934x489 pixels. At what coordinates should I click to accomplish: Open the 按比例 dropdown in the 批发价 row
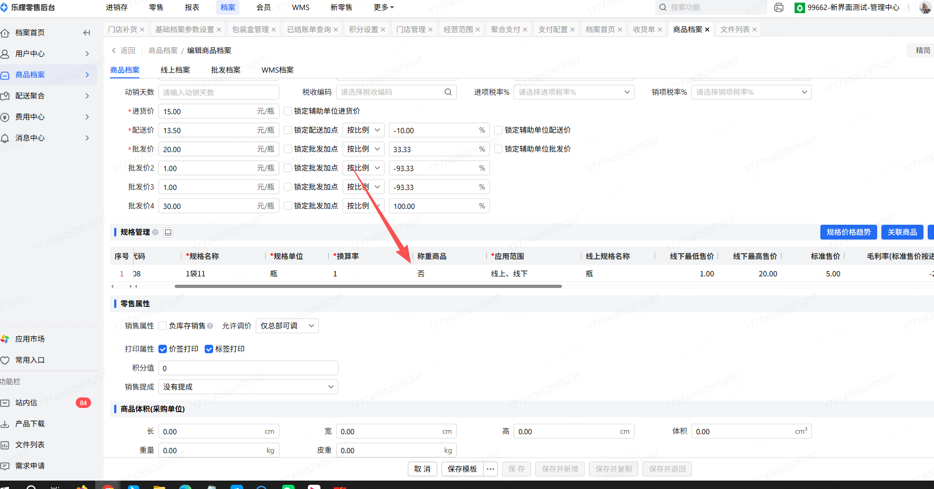click(x=364, y=149)
